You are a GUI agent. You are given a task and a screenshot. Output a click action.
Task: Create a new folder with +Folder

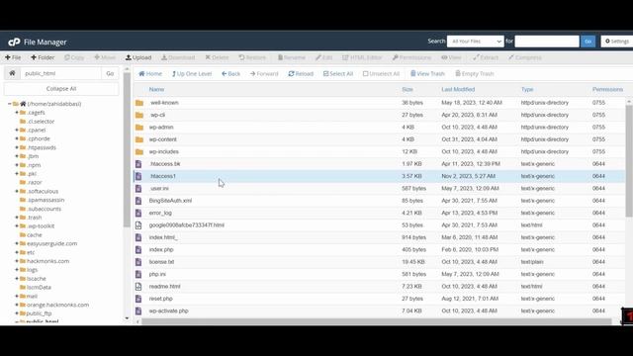click(x=43, y=57)
